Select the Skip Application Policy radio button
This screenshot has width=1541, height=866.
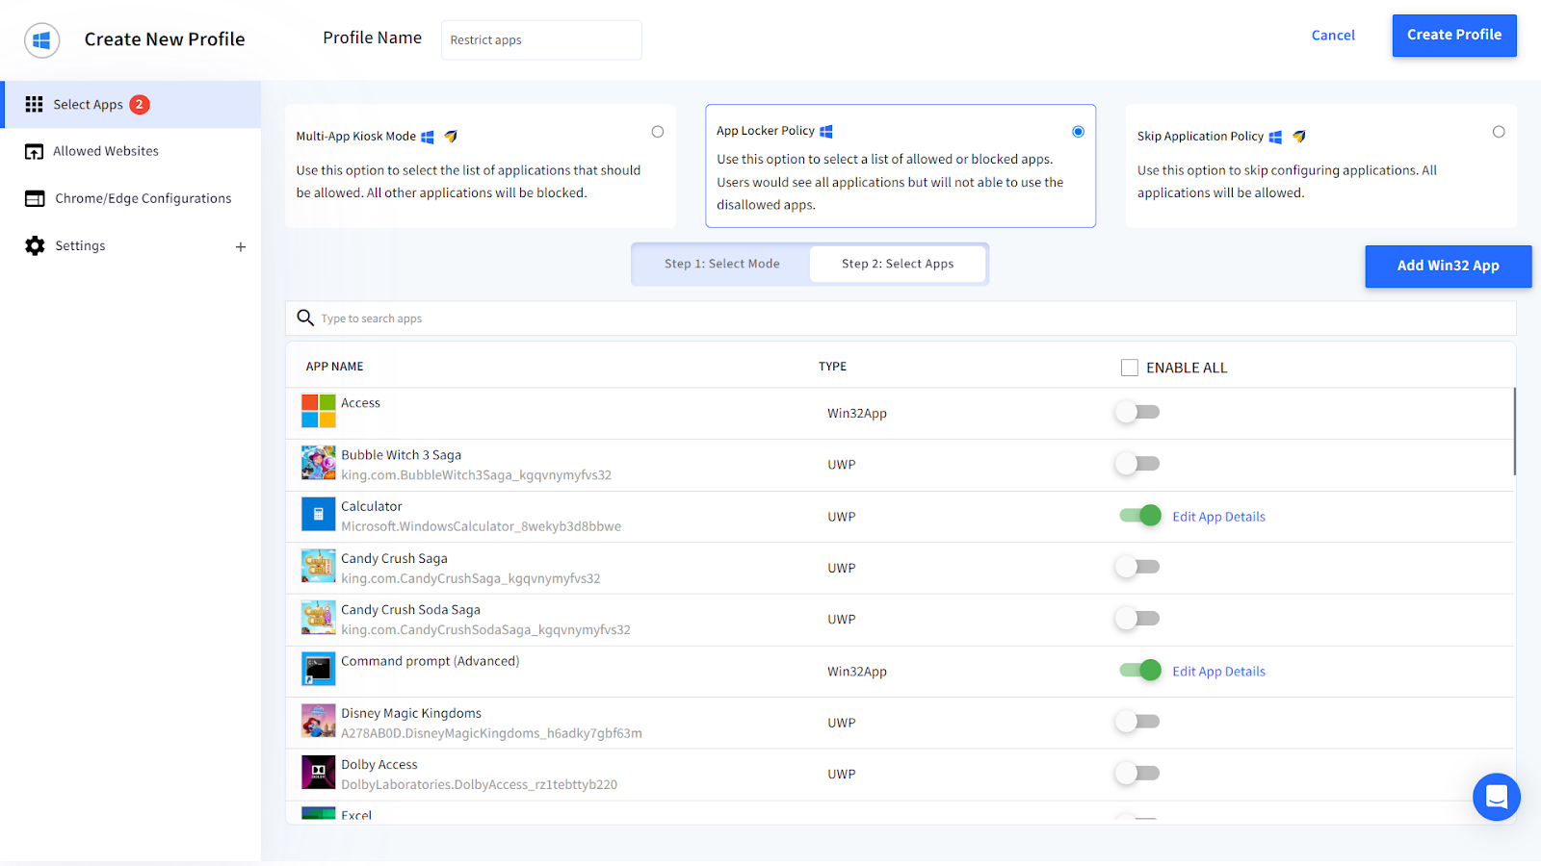coord(1498,131)
